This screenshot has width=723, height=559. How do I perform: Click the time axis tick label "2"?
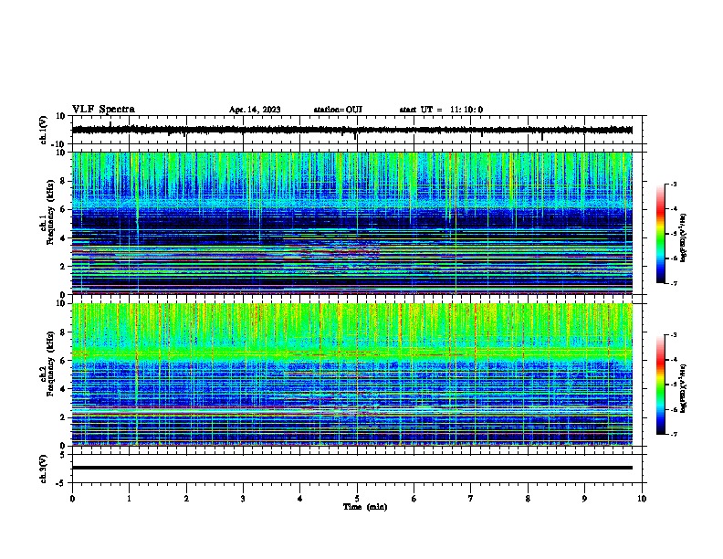(x=186, y=499)
